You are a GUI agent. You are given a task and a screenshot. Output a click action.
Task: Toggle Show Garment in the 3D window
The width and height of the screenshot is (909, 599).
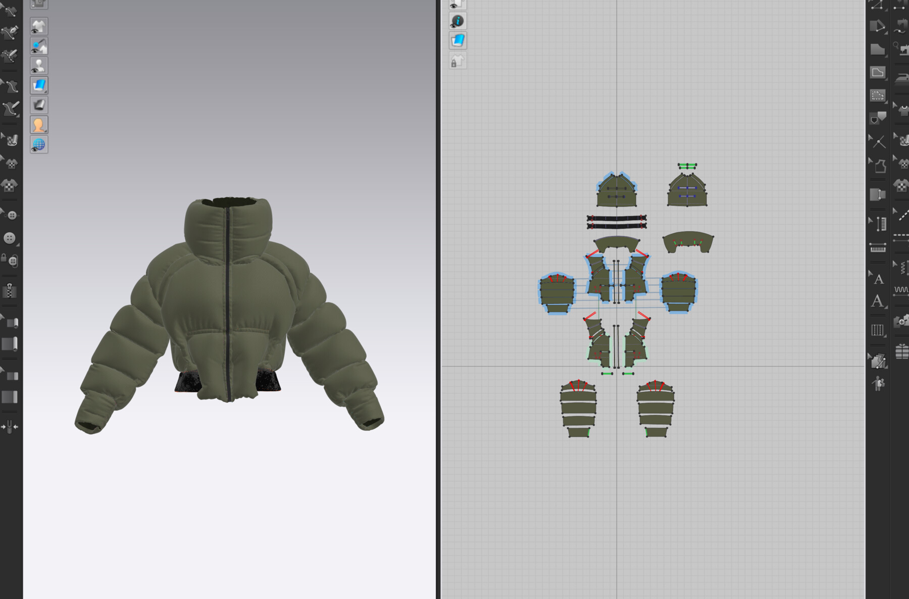click(38, 26)
